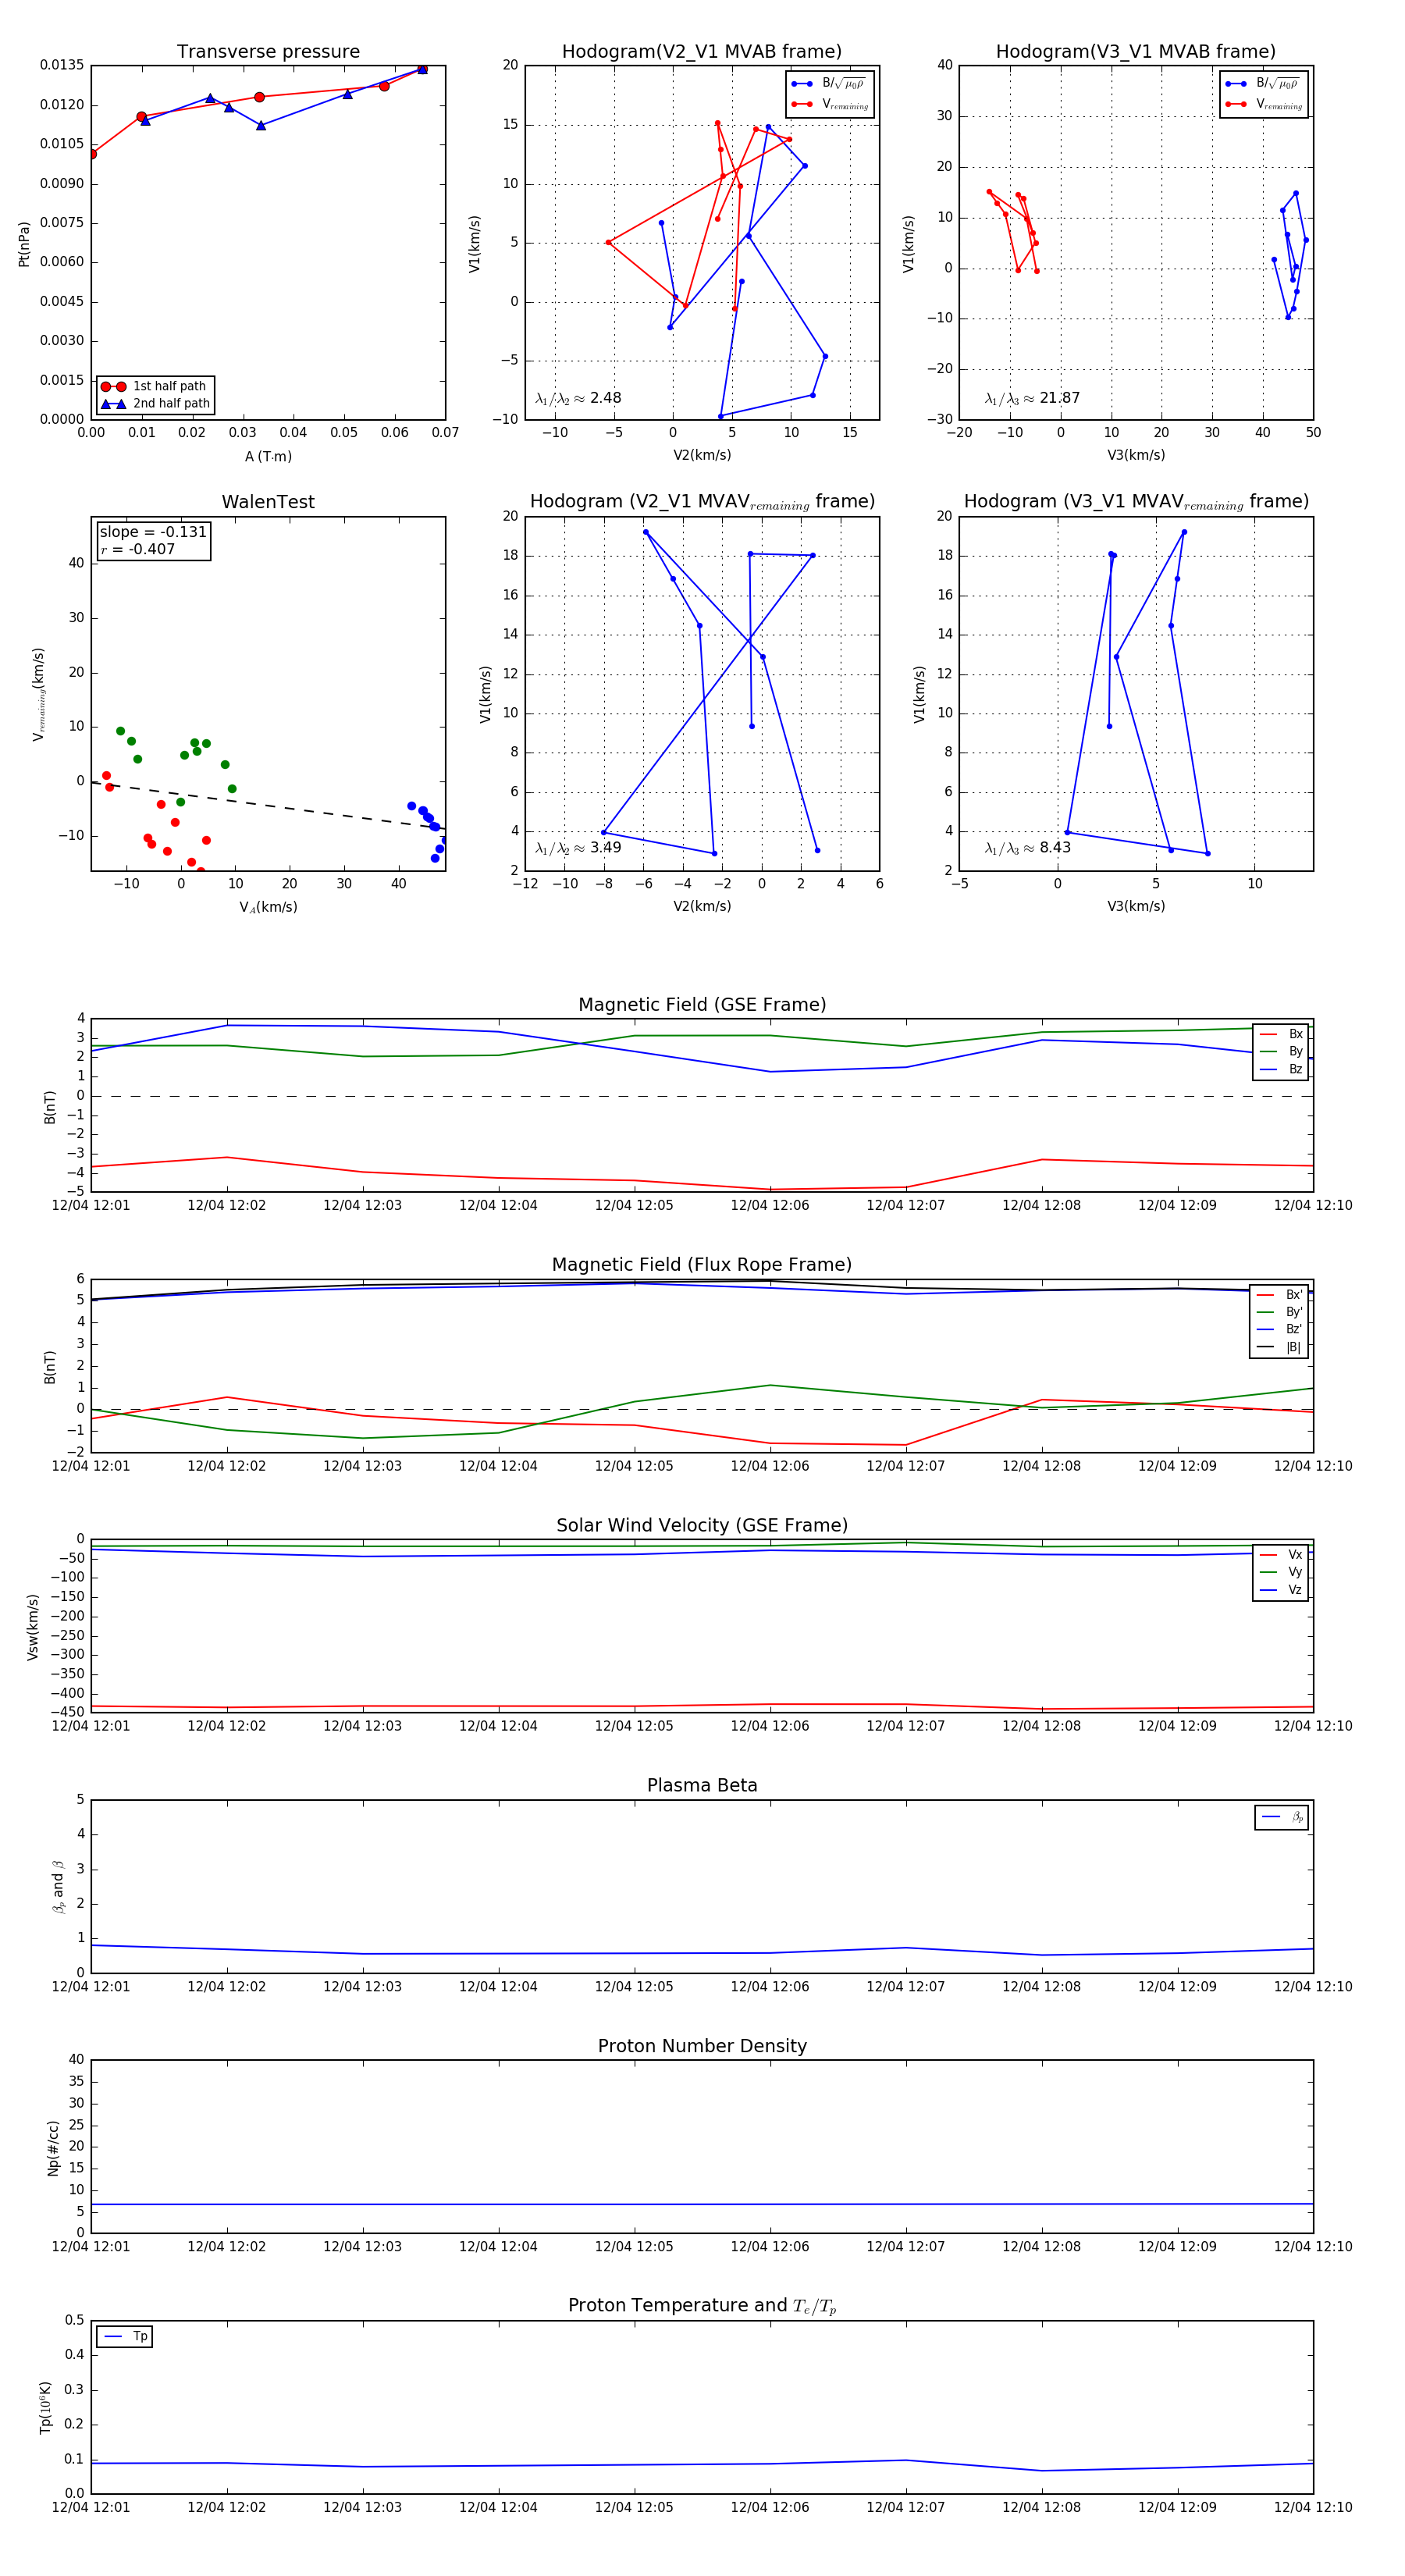Viewport: 1405px width, 2576px height.
Task: Click the eigenvalue ratio text '8.43'
Action: point(1055,848)
